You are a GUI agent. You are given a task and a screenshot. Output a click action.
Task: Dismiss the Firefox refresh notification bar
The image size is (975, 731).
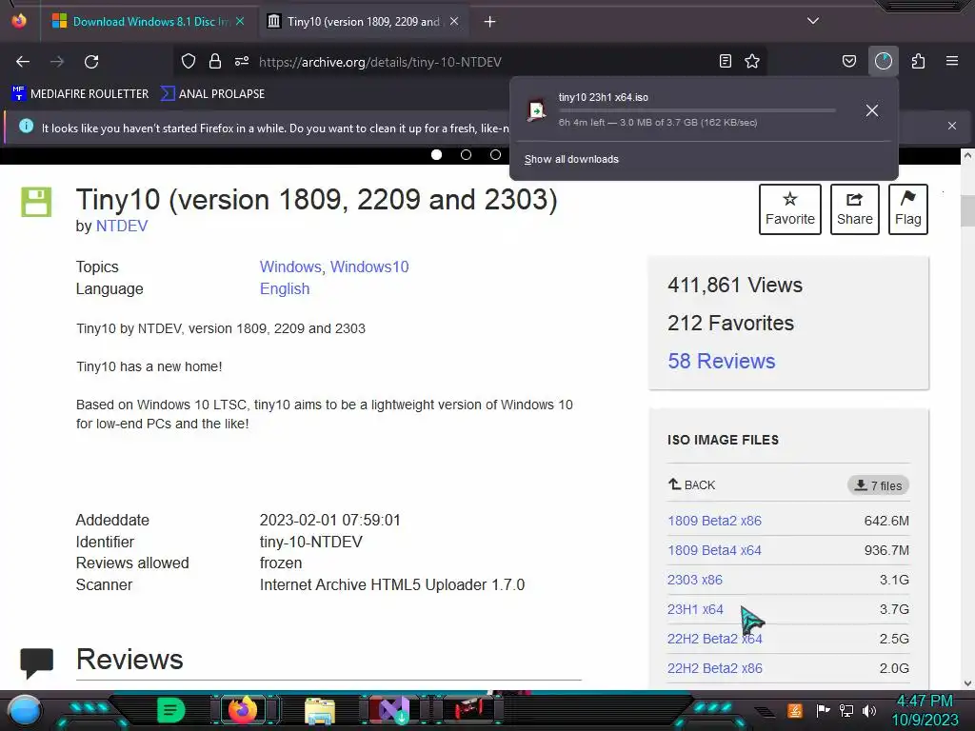click(x=952, y=126)
